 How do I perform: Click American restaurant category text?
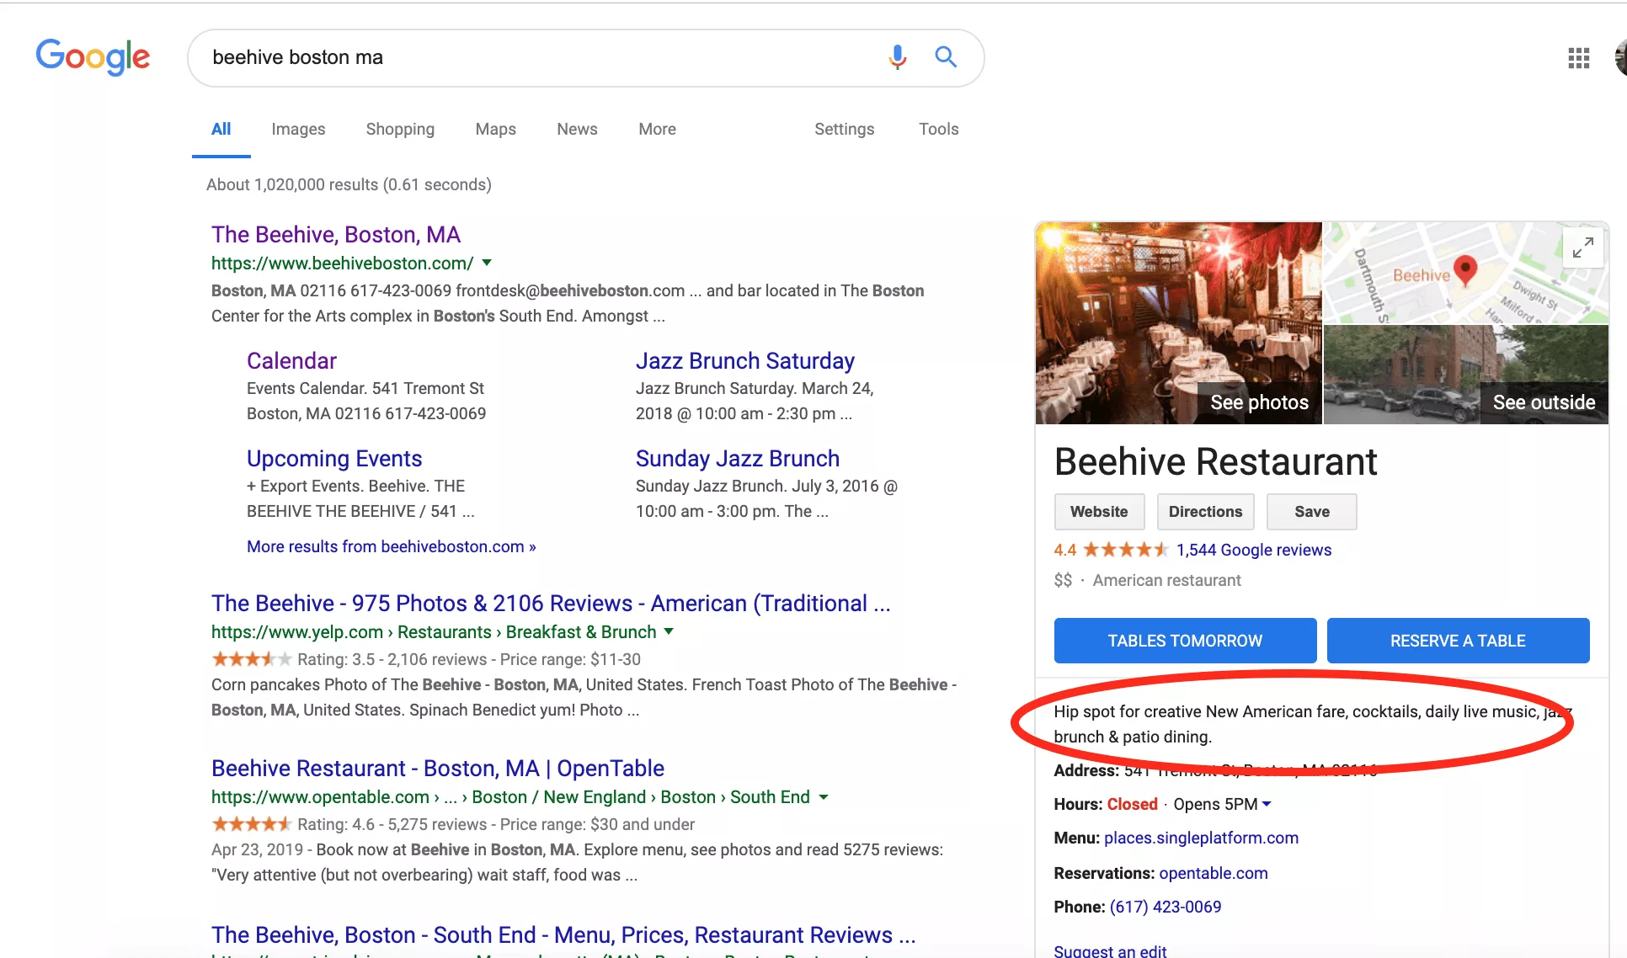1166,580
